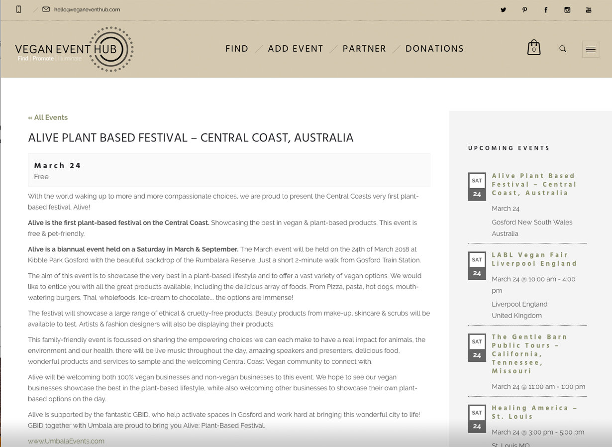
Task: Open LABL Vegan Fair Liverpool event
Action: pos(534,259)
